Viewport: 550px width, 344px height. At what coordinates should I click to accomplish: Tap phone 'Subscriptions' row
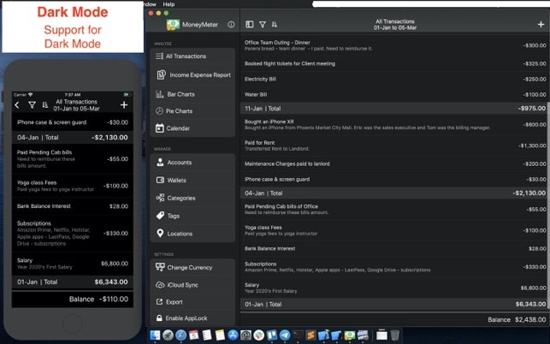[72, 233]
